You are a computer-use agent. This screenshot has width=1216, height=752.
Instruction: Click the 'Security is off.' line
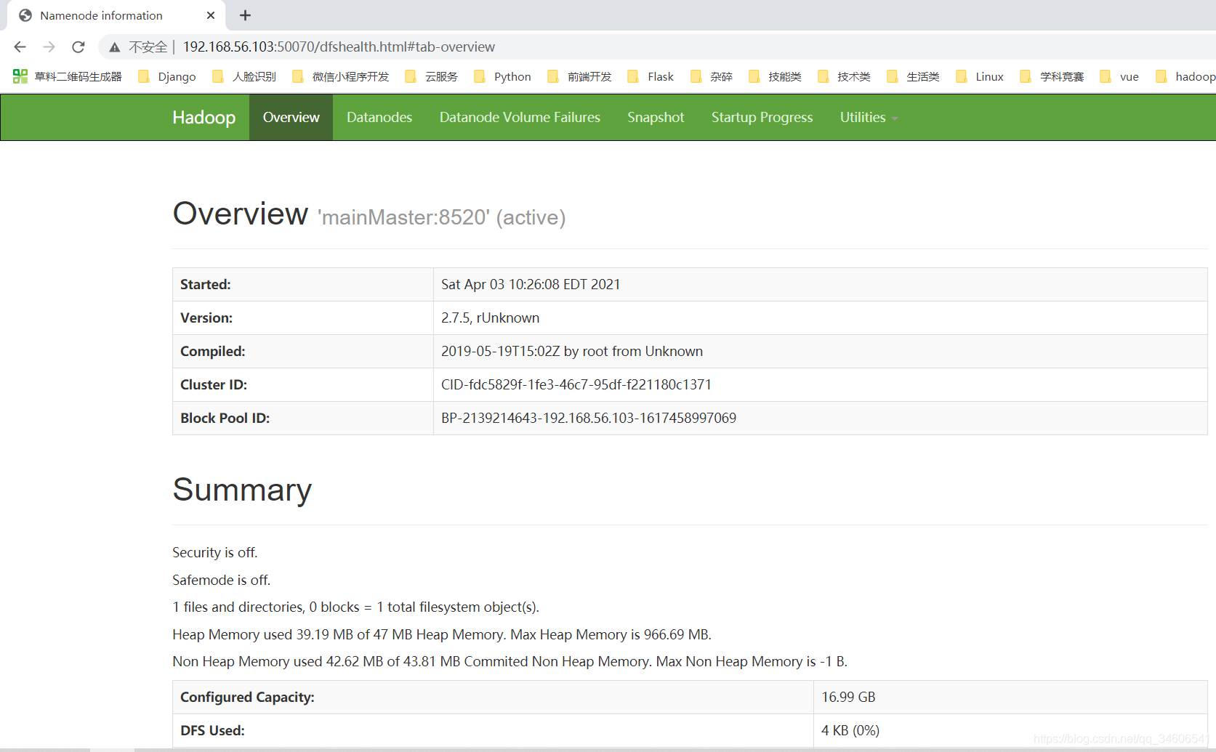(214, 552)
